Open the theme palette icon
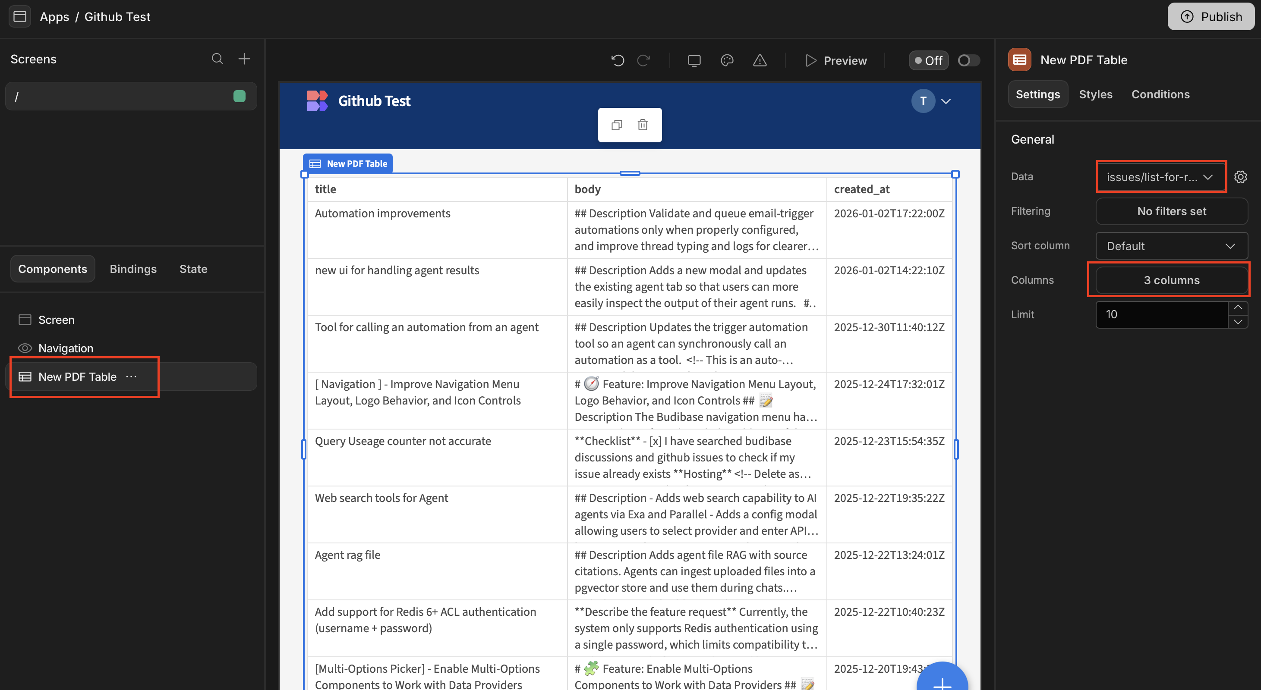1261x690 pixels. (x=727, y=60)
